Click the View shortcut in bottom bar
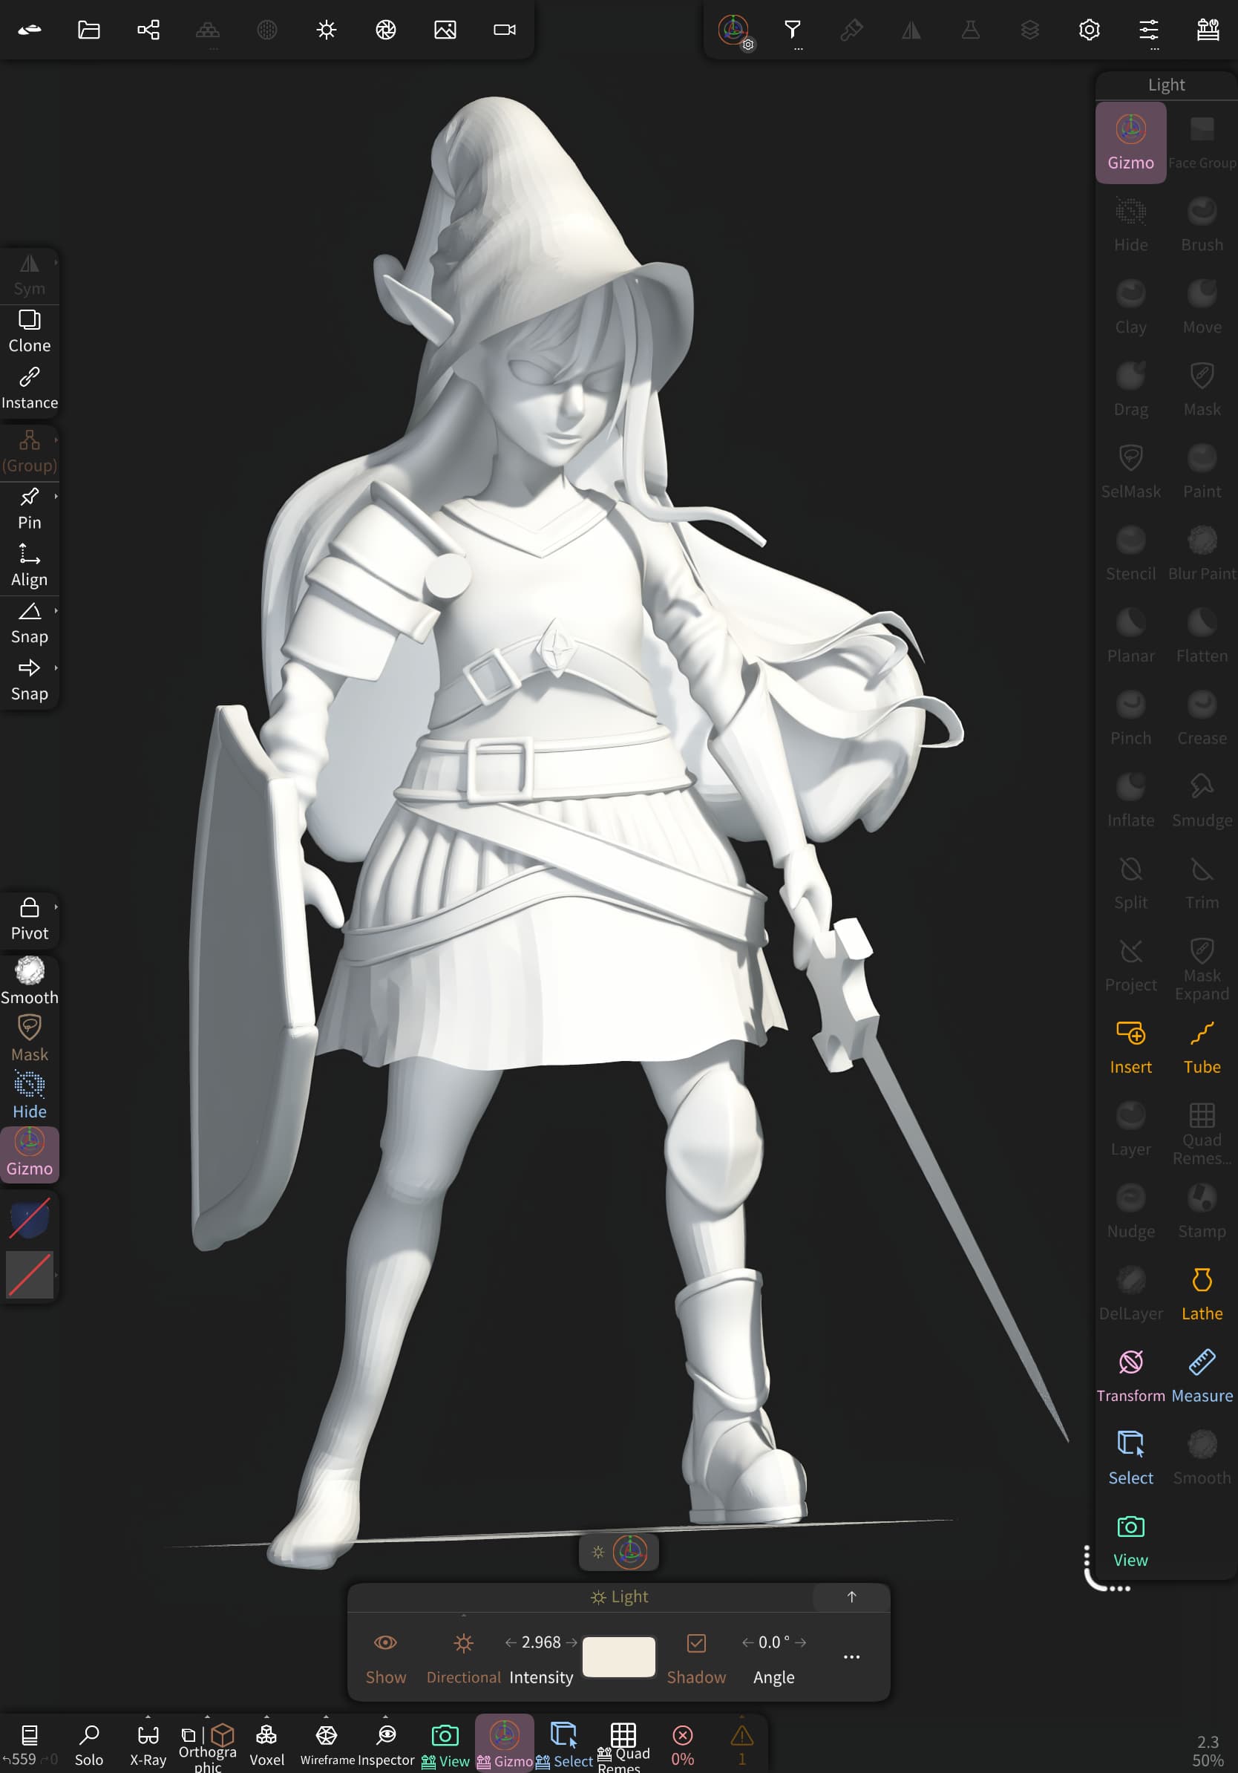Viewport: 1238px width, 1773px height. click(x=445, y=1745)
